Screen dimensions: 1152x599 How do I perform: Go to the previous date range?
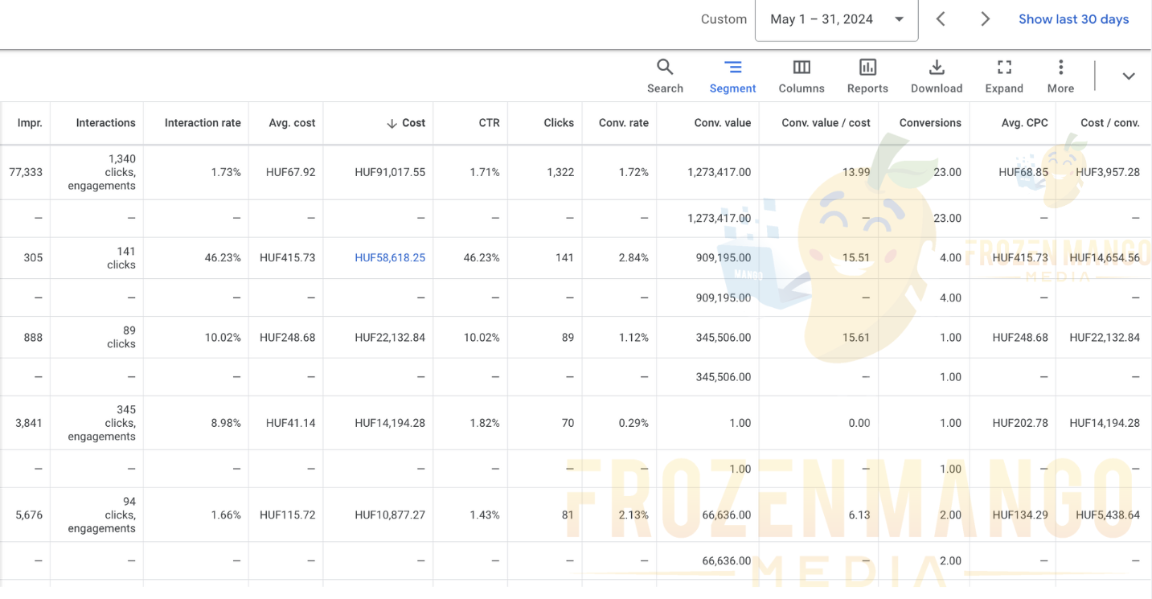point(941,19)
